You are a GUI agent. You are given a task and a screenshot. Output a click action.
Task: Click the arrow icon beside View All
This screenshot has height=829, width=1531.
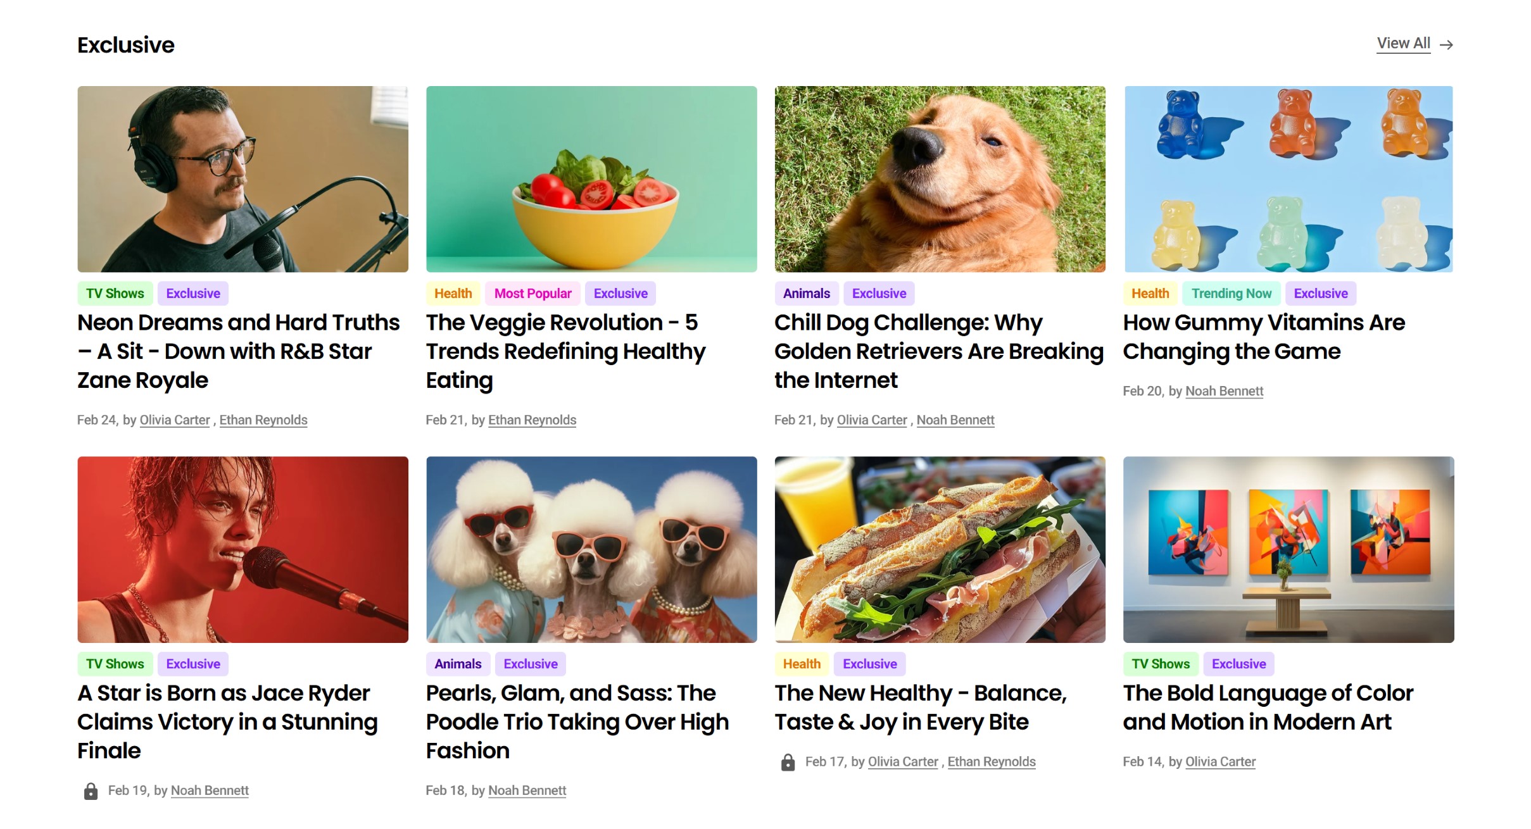coord(1446,44)
